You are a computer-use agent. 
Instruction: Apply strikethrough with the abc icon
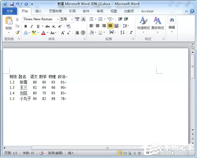point(48,26)
